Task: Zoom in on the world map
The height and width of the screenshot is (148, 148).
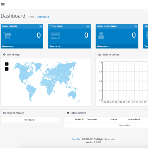Action: pyautogui.click(x=7, y=64)
